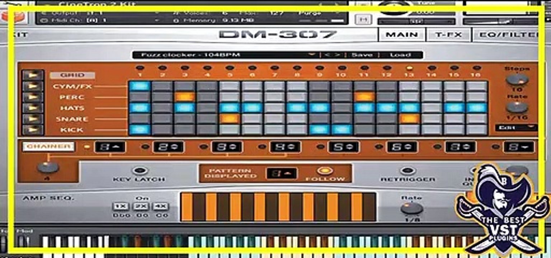Click the first bar of the amp sequencer
This screenshot has width=551, height=258.
coord(187,207)
